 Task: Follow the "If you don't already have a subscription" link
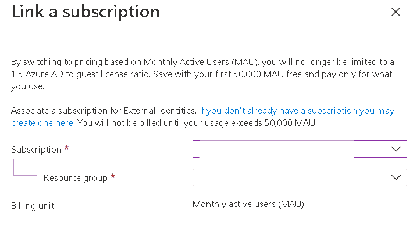(297, 111)
